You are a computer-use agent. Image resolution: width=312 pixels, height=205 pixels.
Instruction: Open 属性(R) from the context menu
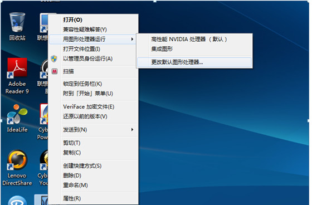tap(94, 198)
